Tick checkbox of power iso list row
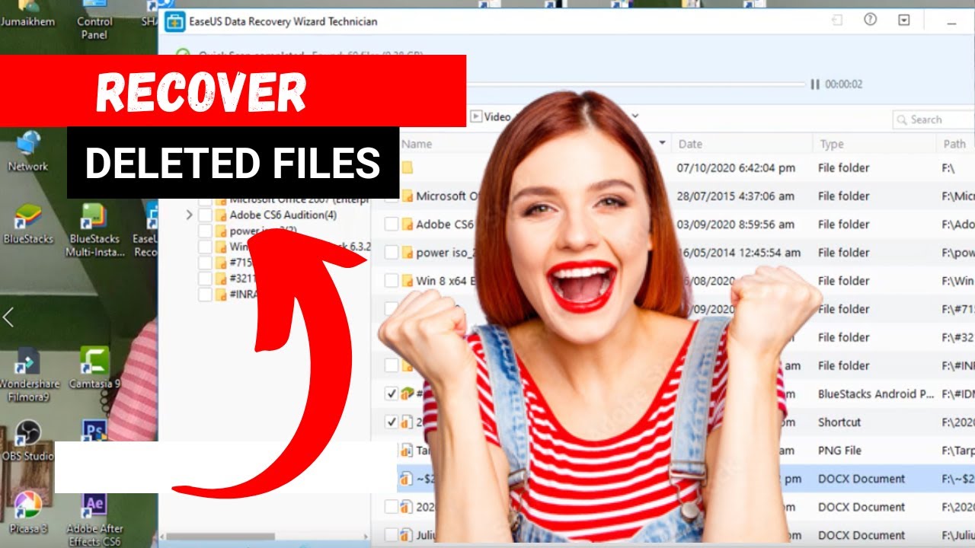Viewport: 975px width, 548px height. (x=391, y=252)
